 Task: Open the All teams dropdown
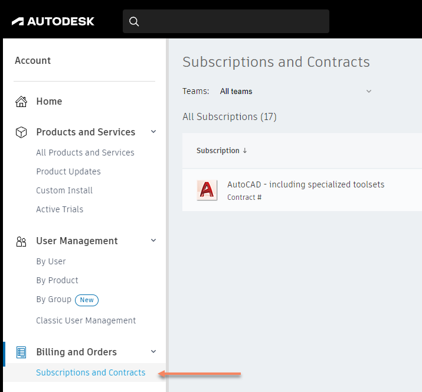(x=296, y=92)
